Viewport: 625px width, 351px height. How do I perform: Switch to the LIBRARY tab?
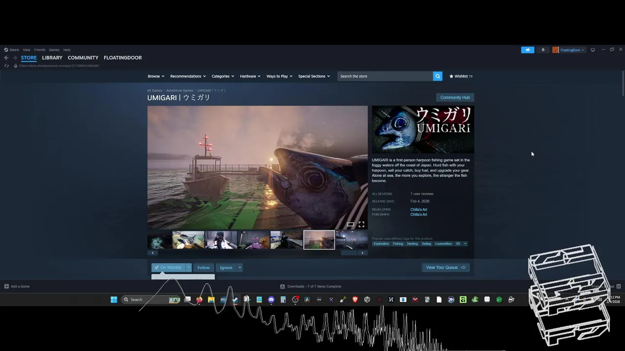52,58
